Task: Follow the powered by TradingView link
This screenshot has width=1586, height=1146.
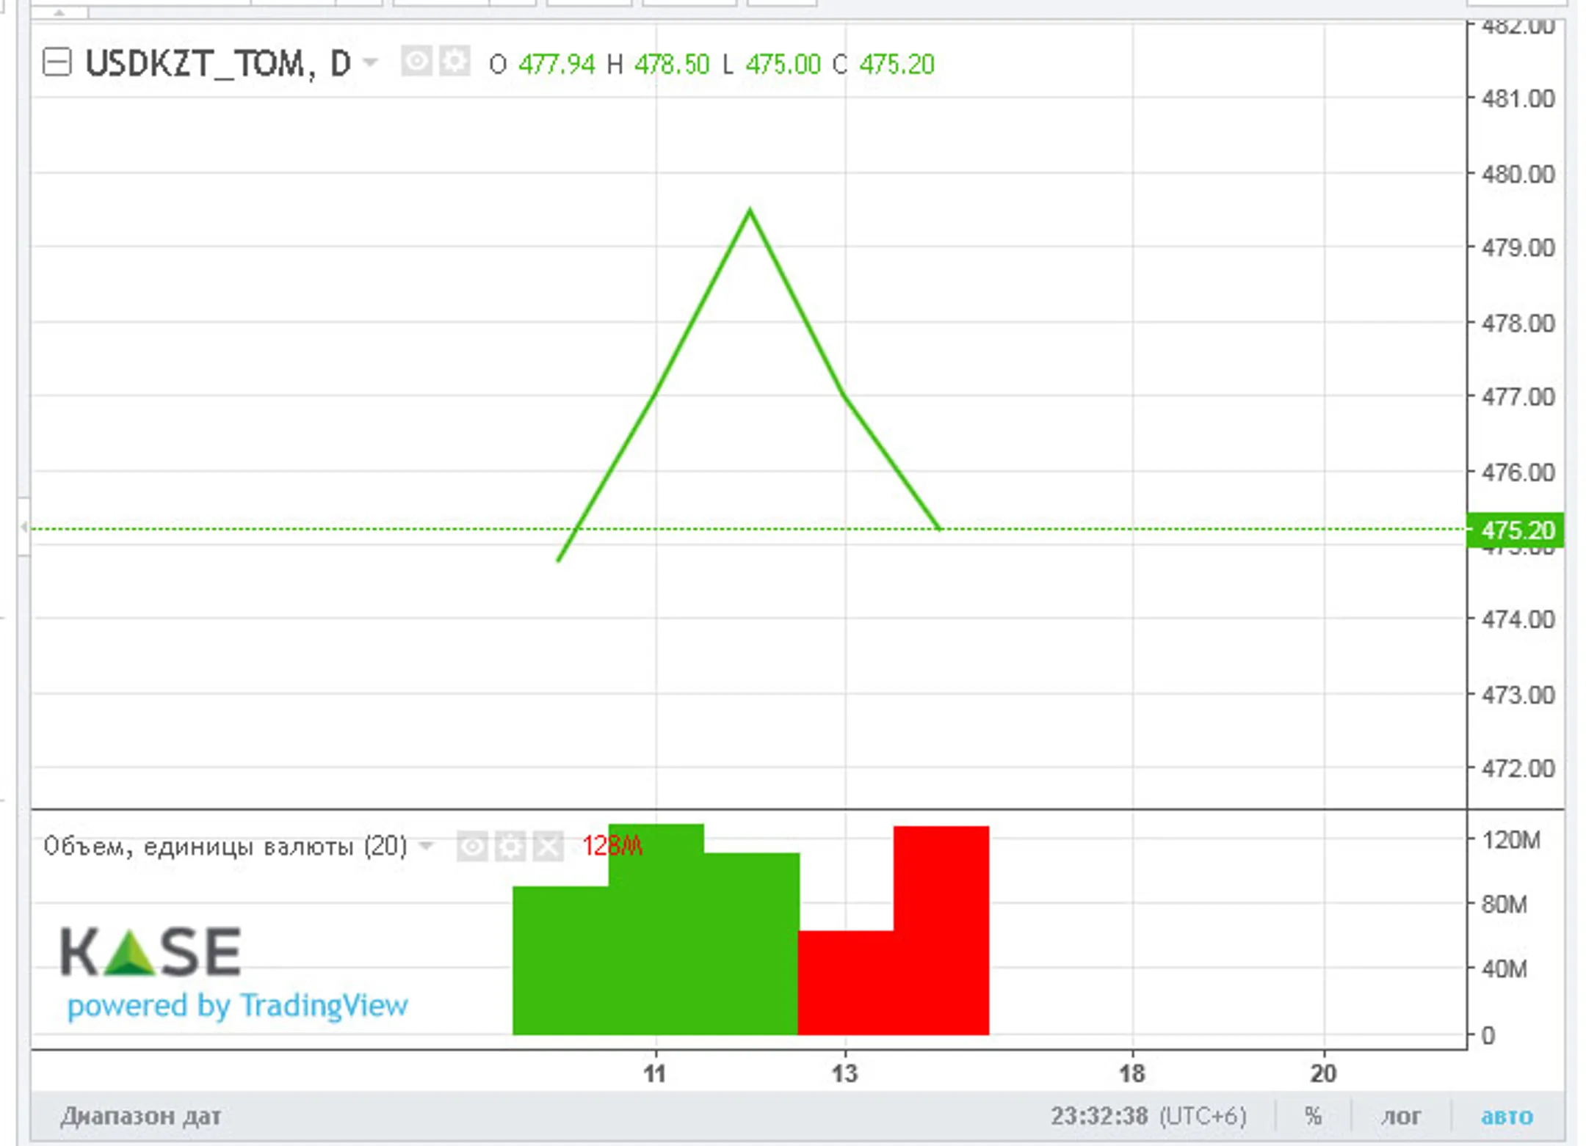Action: click(x=237, y=1005)
